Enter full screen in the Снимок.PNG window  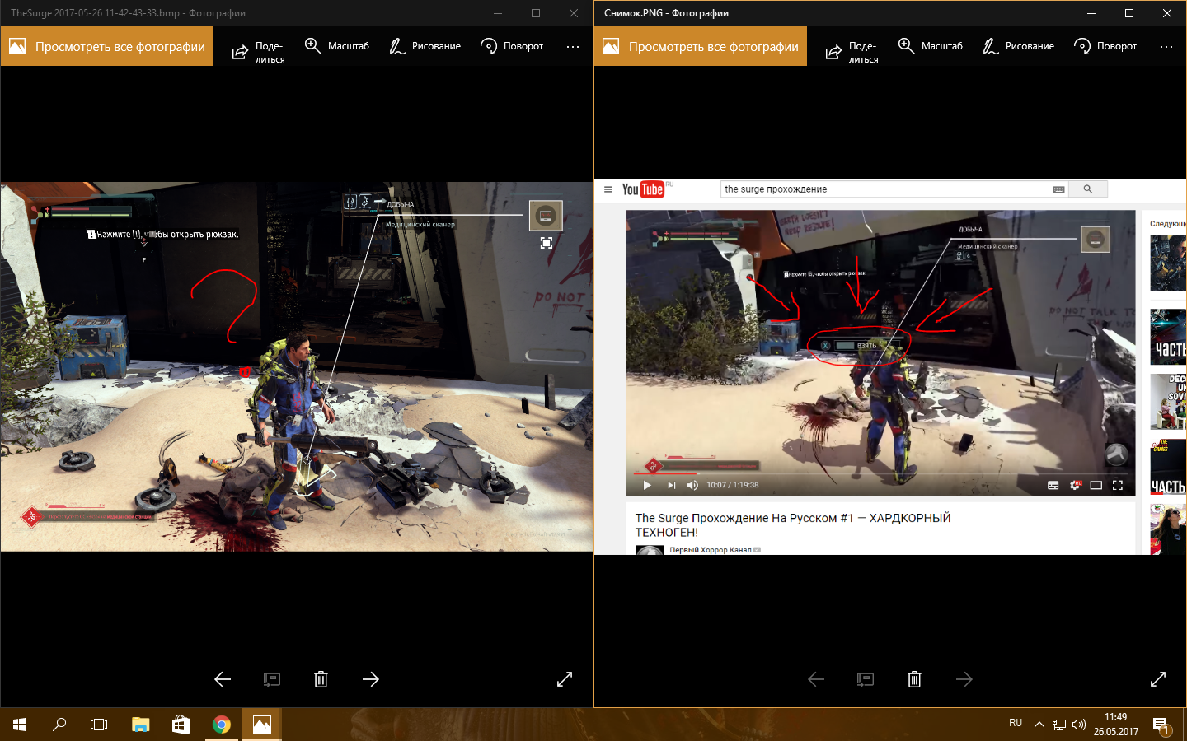1158,679
